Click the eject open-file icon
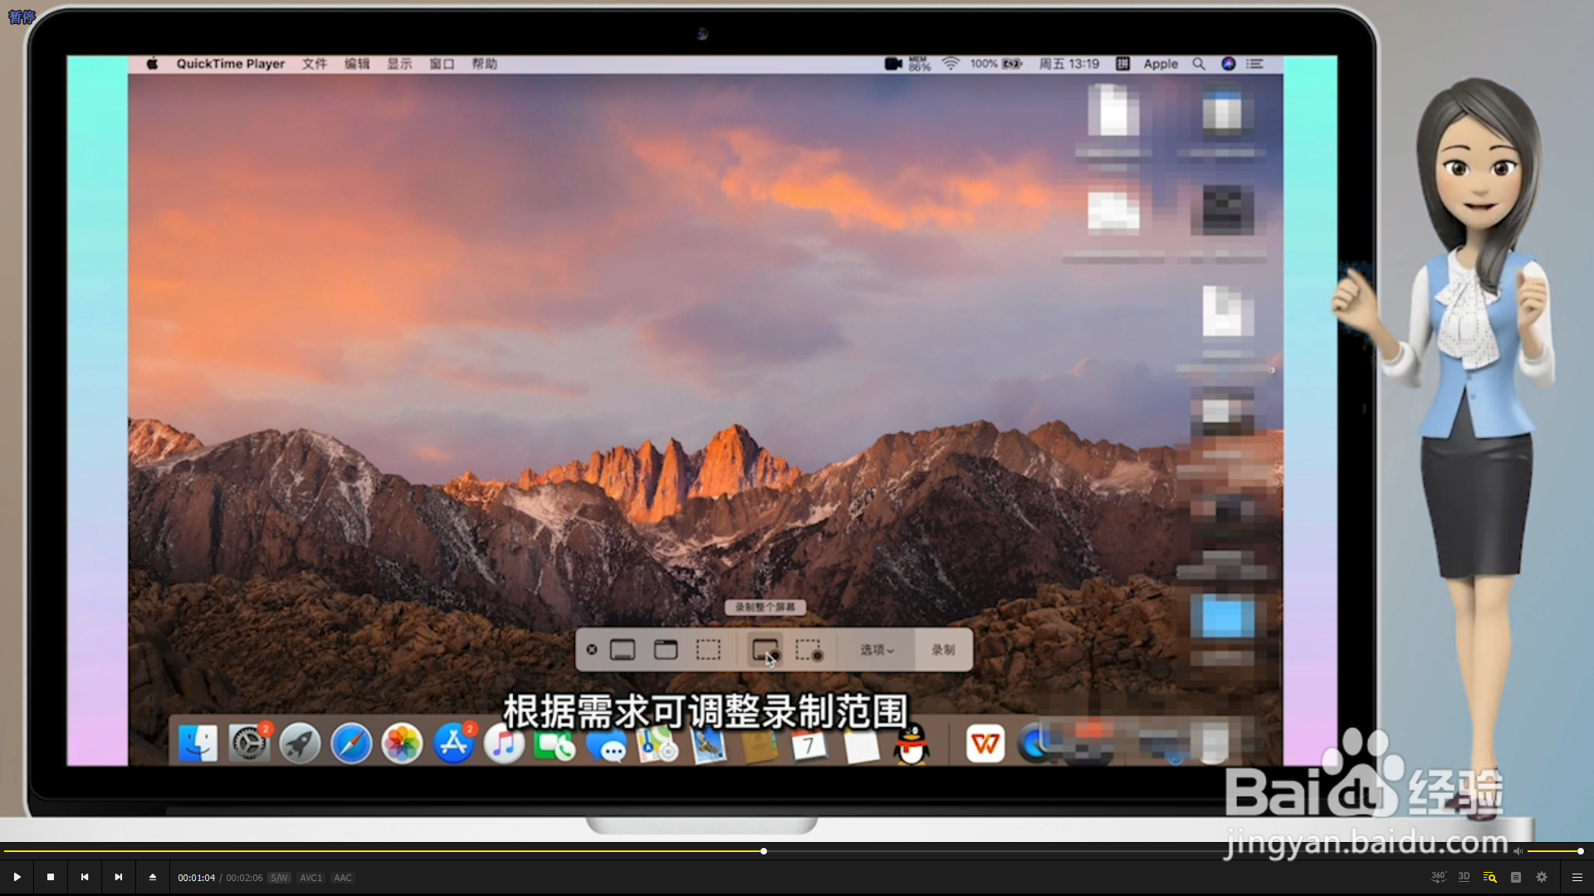 point(153,877)
